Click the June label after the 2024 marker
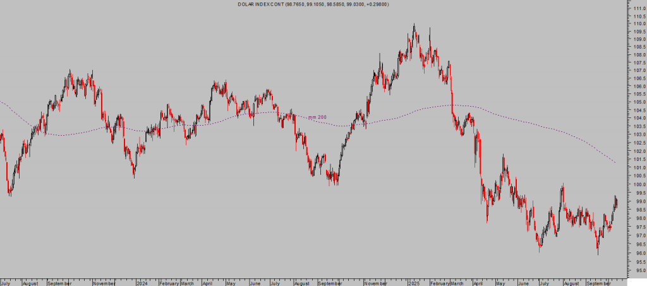Image resolution: width=647 pixels, height=286 pixels. (x=255, y=283)
